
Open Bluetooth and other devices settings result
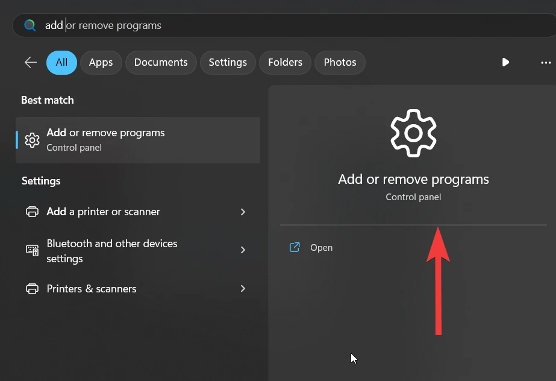click(137, 251)
